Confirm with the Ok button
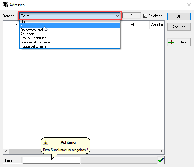The height and width of the screenshot is (167, 194). [x=179, y=17]
